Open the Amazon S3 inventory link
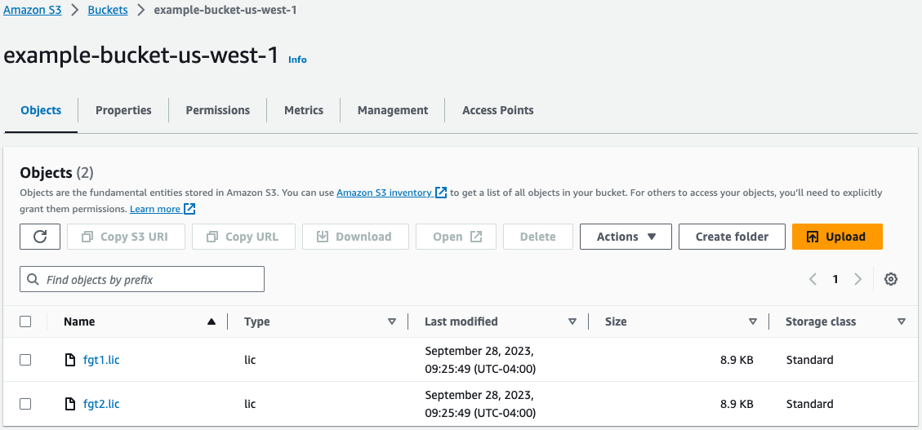This screenshot has width=922, height=430. tap(392, 193)
